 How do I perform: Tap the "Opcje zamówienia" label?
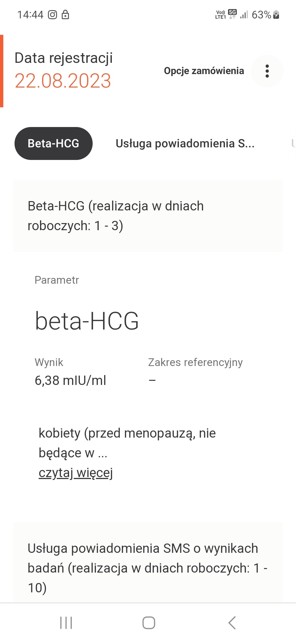point(204,71)
